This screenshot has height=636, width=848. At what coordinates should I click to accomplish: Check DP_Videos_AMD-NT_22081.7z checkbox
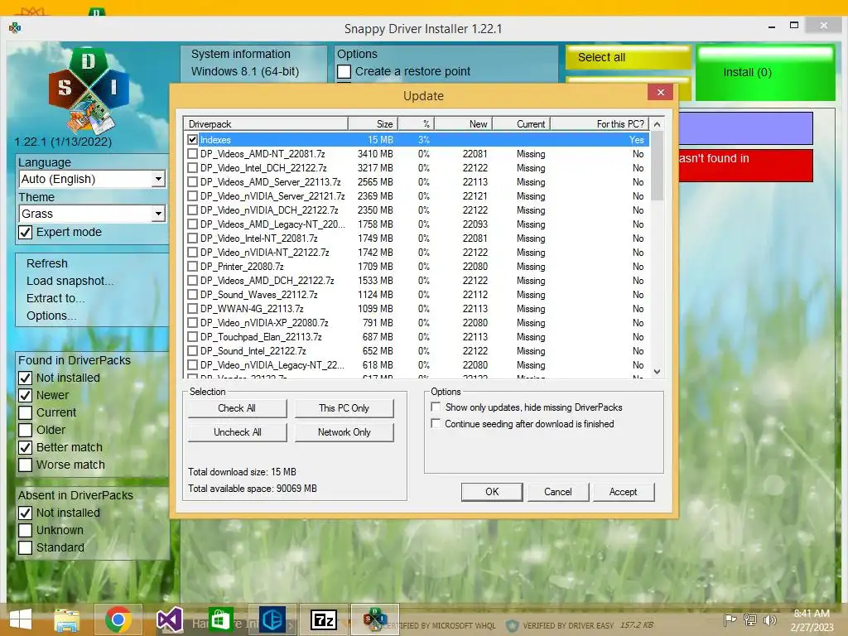pyautogui.click(x=192, y=153)
